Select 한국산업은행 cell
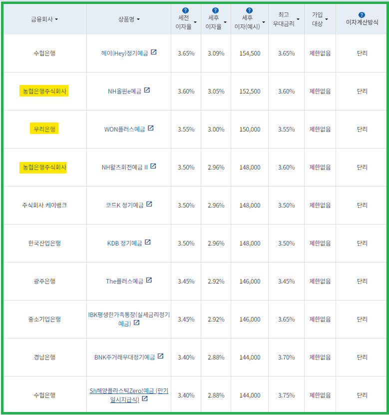Screen dimensions: 389x415 point(44,243)
